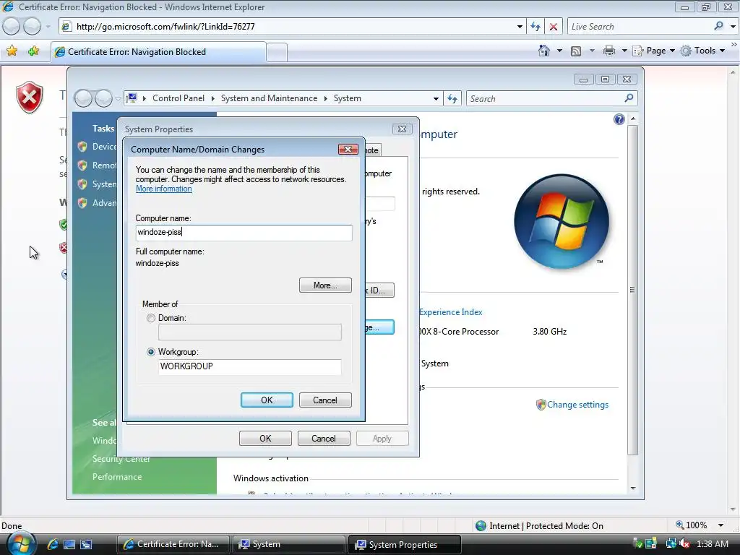Screen dimensions: 740x555
Task: Click the Change settings link
Action: (577, 405)
